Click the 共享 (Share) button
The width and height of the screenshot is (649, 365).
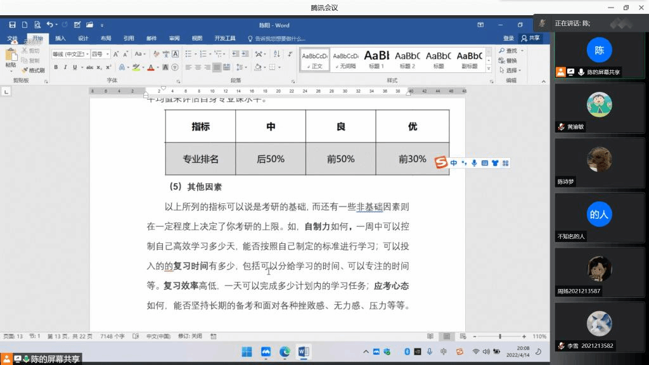point(531,38)
